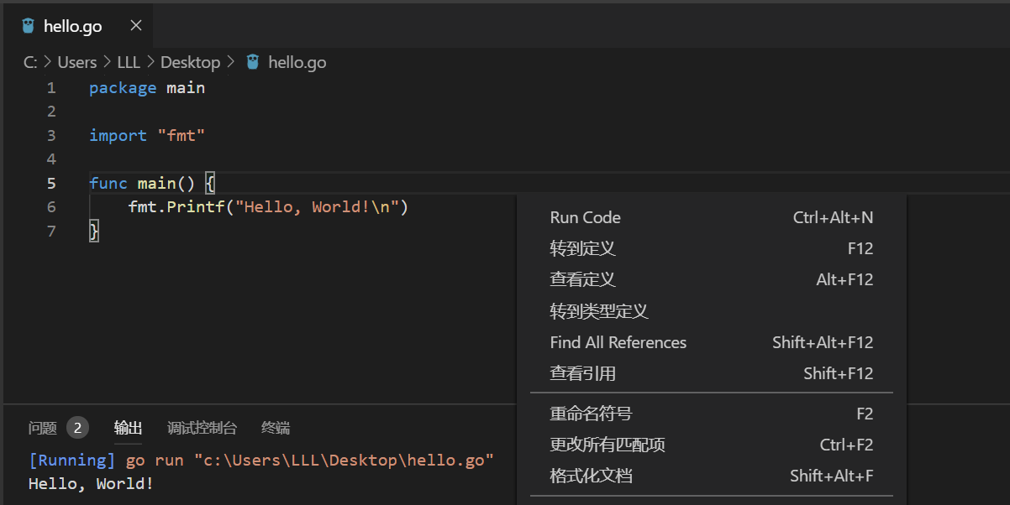Click the Go file icon in breadcrumb

click(x=252, y=62)
